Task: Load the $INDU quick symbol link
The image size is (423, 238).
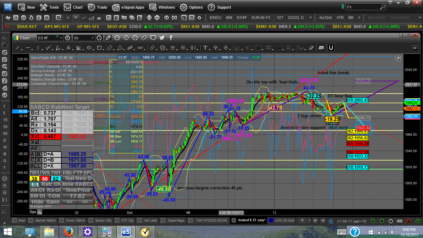Action: click(215, 18)
